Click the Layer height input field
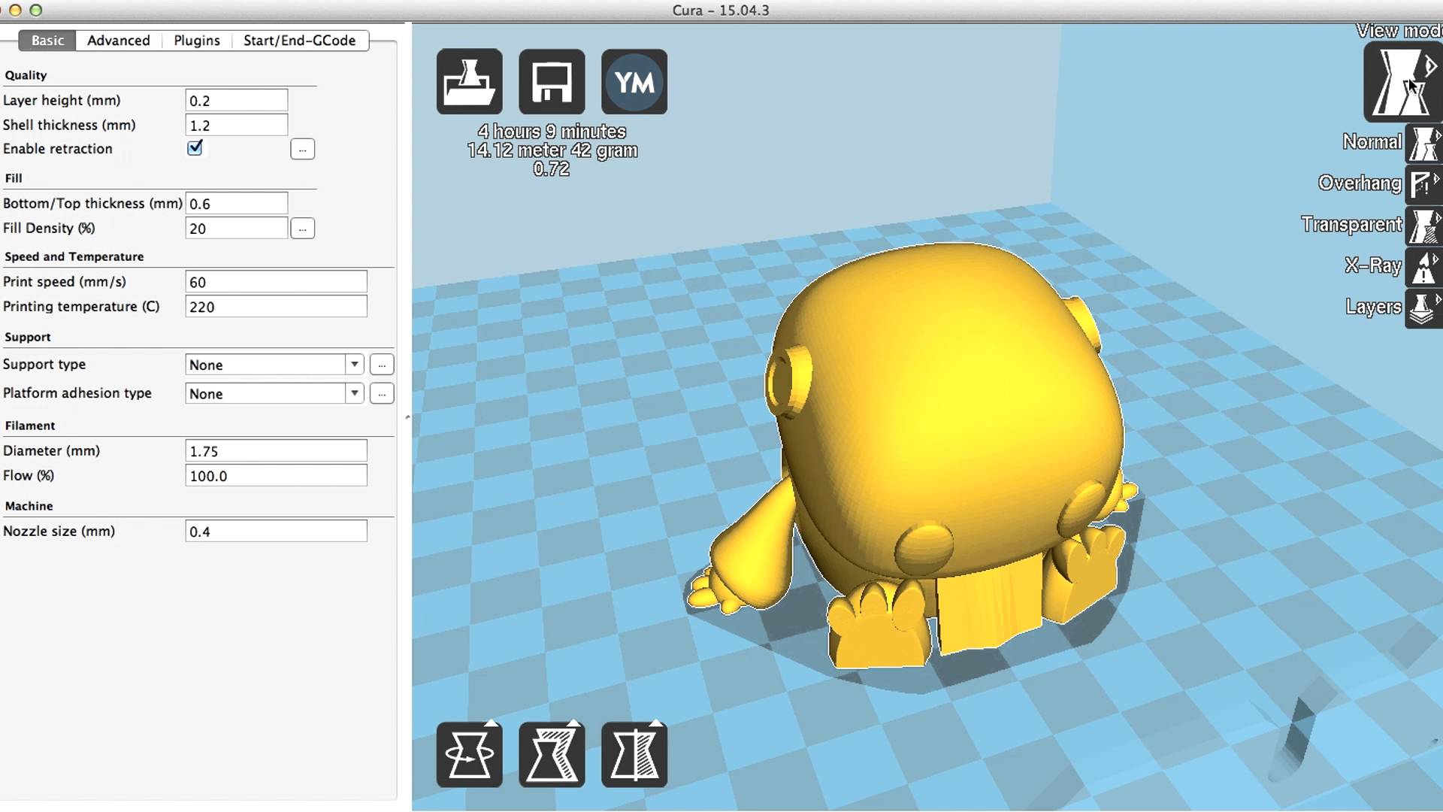 click(237, 101)
